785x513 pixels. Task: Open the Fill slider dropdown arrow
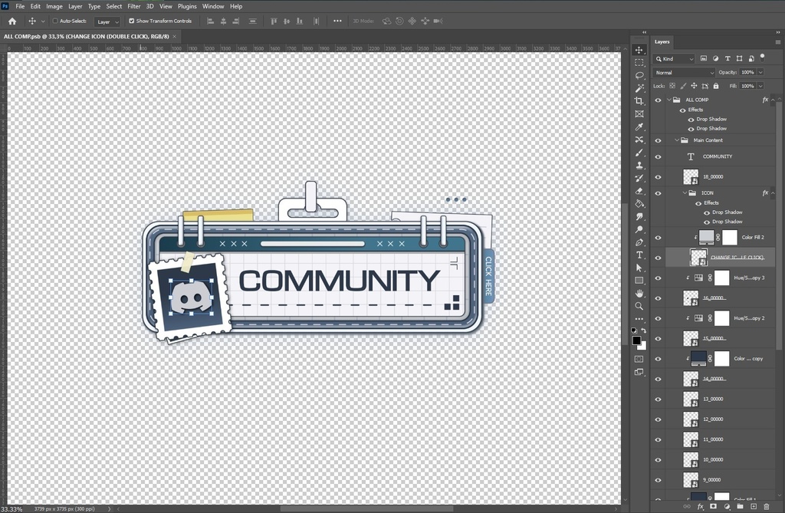point(761,86)
